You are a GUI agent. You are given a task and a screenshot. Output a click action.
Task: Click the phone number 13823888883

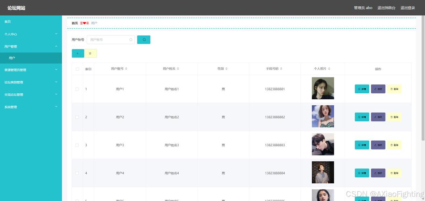click(275, 146)
